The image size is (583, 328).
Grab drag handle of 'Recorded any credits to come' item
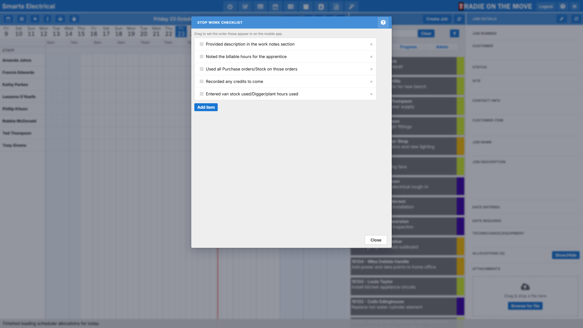coord(202,82)
